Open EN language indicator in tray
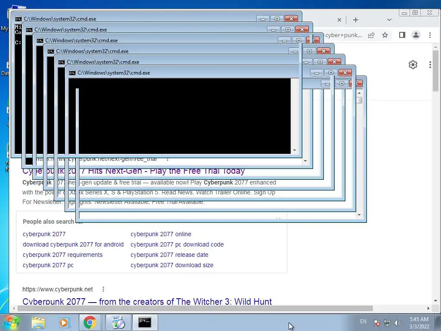 pos(363,322)
